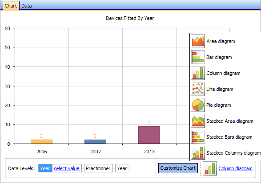
Task: Click the value label 9 above bar
Action: [149, 123]
